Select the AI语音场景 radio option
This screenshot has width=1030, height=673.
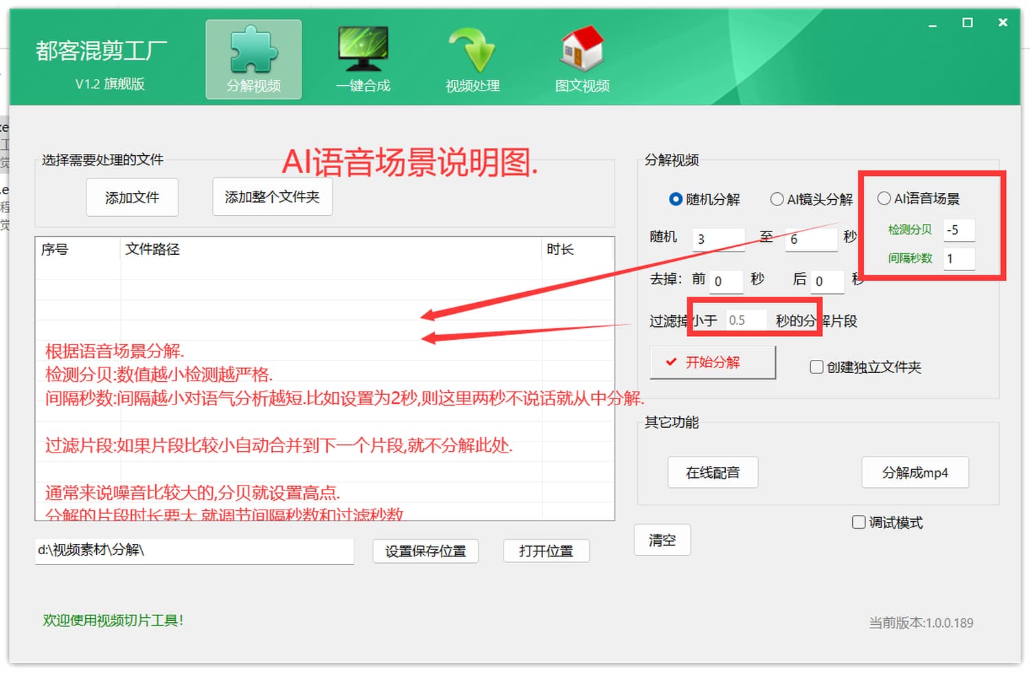click(884, 198)
